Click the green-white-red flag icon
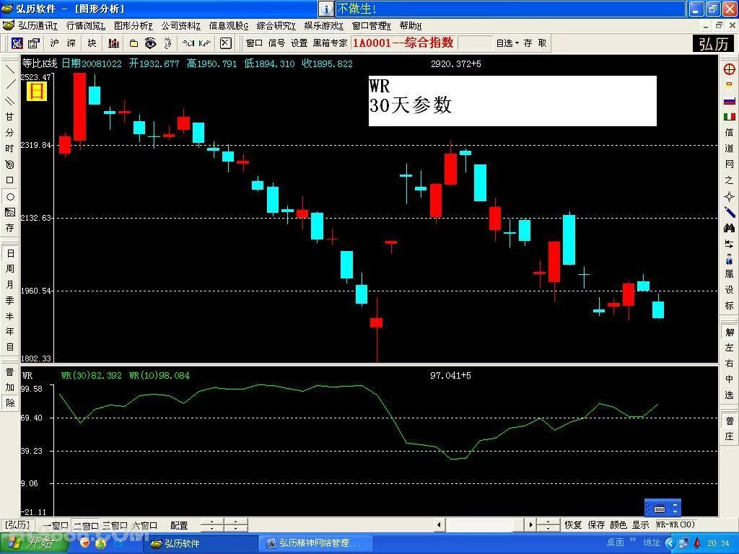 pos(729,116)
